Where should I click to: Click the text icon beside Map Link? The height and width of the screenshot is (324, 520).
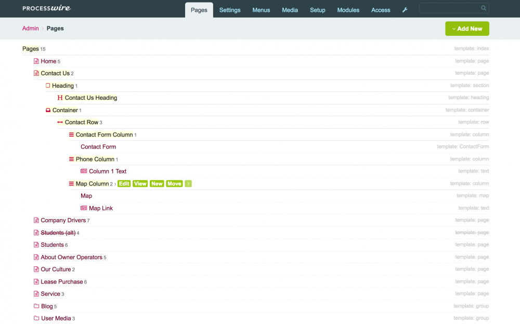pyautogui.click(x=84, y=208)
